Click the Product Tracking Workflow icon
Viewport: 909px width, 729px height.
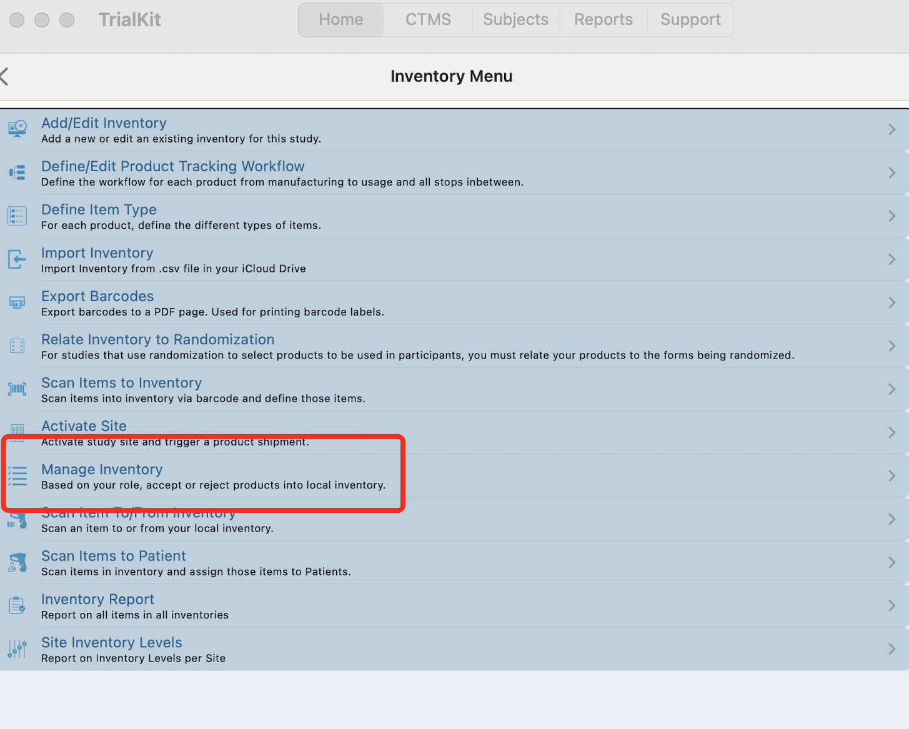[17, 172]
